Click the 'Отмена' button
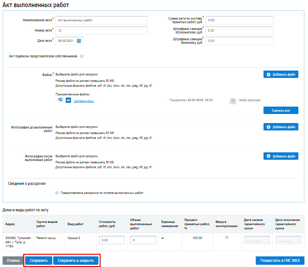 (x=13, y=260)
